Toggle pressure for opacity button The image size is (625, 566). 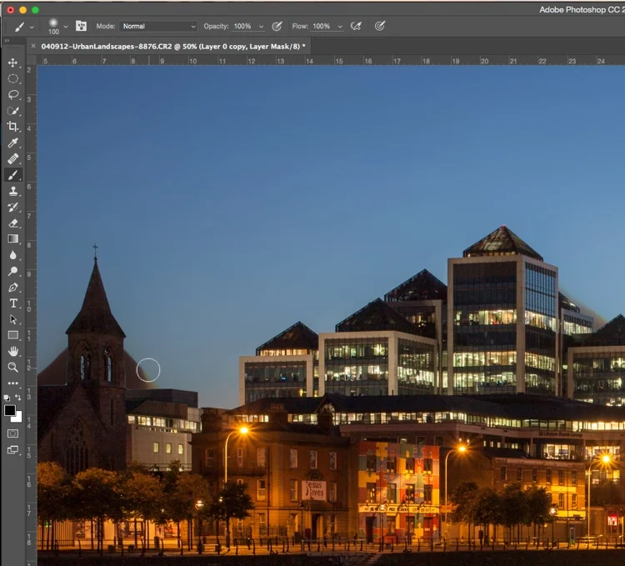tap(277, 26)
